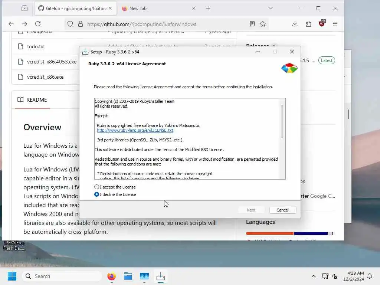Open the ruby-lang.org LICENSE.txt link
Viewport: 380px width, 285px height.
point(135,130)
